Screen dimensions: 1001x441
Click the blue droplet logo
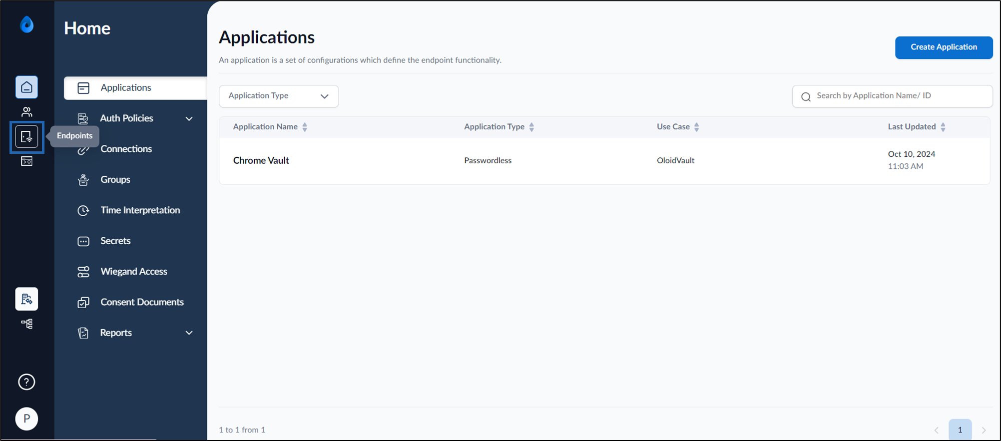27,24
